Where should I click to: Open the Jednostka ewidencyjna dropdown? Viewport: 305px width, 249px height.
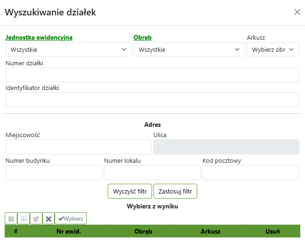point(69,49)
